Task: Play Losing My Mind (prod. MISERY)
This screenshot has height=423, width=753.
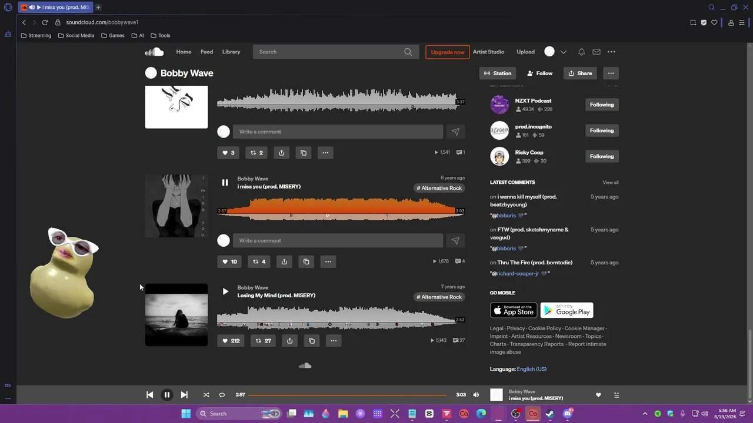Action: click(x=225, y=291)
